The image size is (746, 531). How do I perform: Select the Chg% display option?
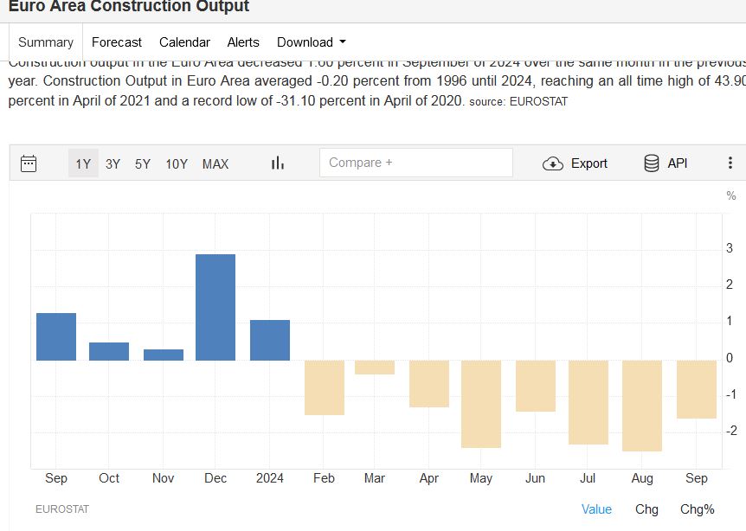pos(697,509)
